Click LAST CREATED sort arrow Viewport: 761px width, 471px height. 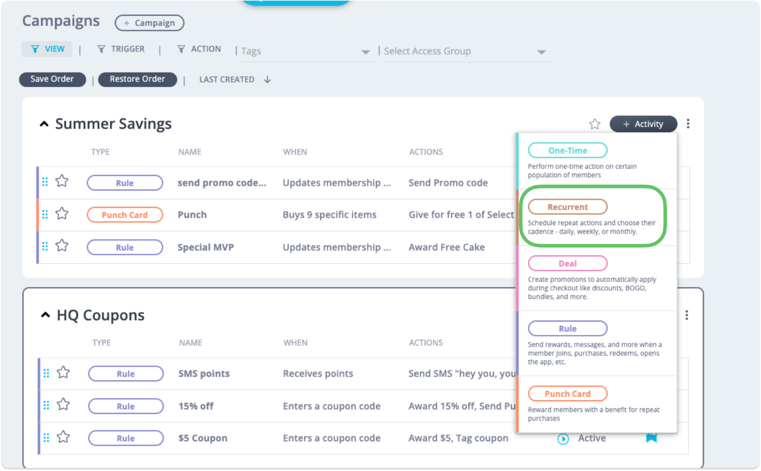[x=267, y=80]
